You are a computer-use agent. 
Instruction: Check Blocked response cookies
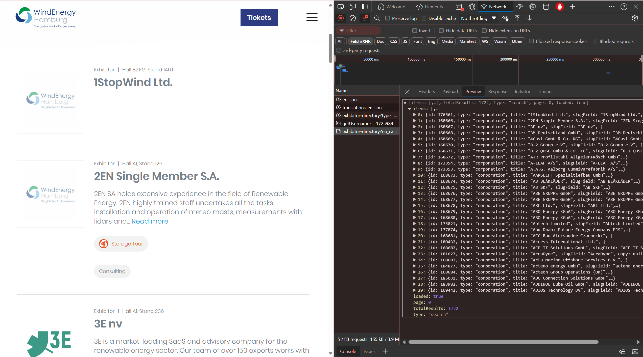pyautogui.click(x=532, y=41)
